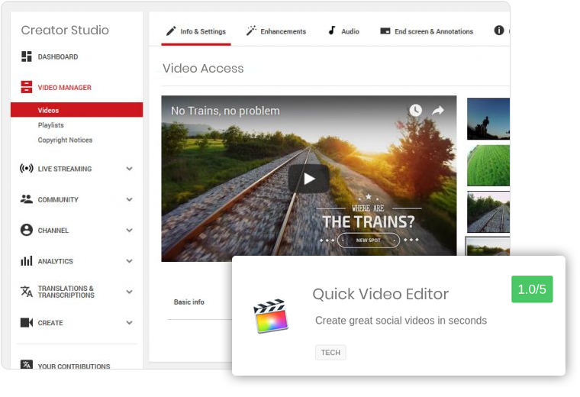This screenshot has width=580, height=397.
Task: Click the Dashboard grid icon
Action: pos(26,56)
